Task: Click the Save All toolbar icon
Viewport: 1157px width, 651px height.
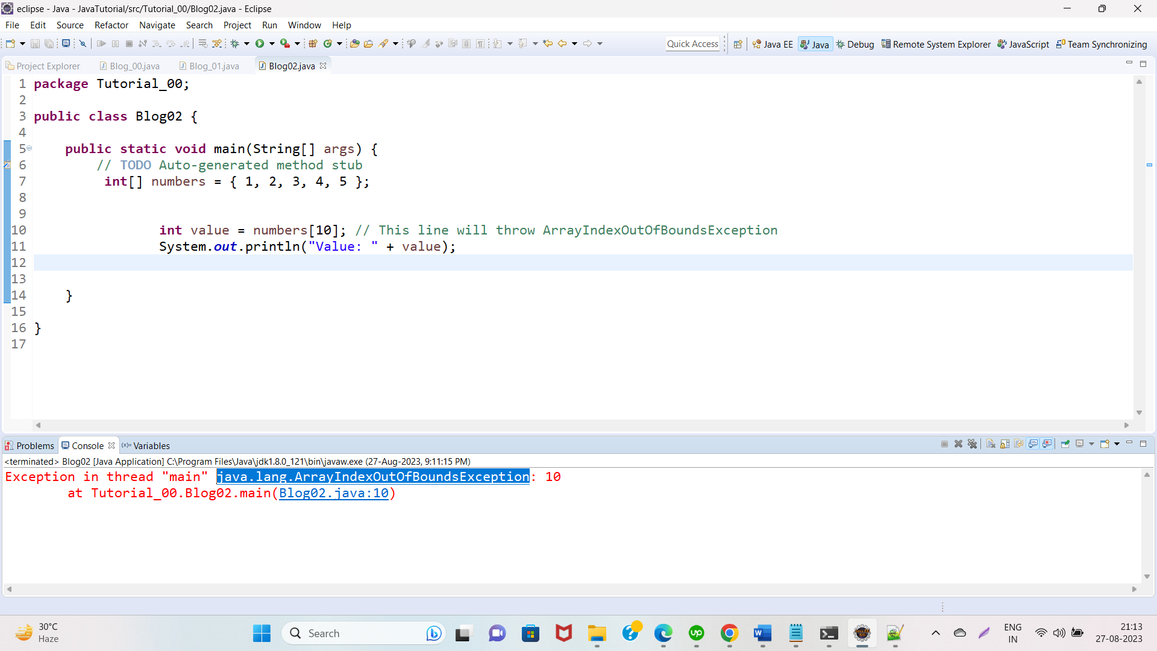Action: [x=49, y=43]
